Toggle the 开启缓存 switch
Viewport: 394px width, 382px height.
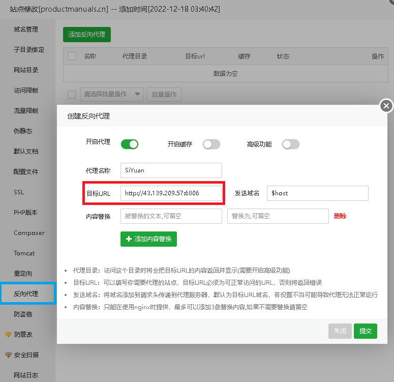pos(211,144)
